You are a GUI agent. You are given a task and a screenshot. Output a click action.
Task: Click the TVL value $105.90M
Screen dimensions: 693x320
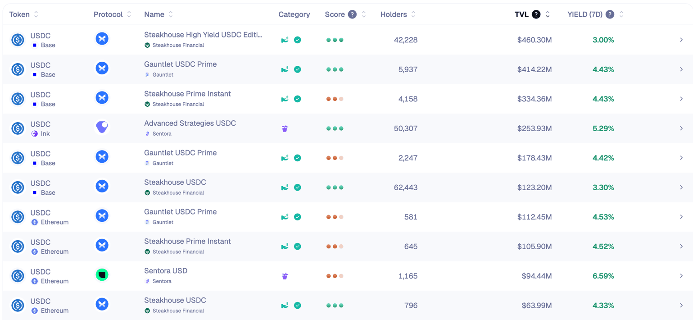pyautogui.click(x=534, y=247)
